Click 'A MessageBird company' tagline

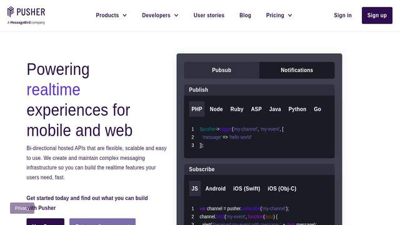point(26,22)
